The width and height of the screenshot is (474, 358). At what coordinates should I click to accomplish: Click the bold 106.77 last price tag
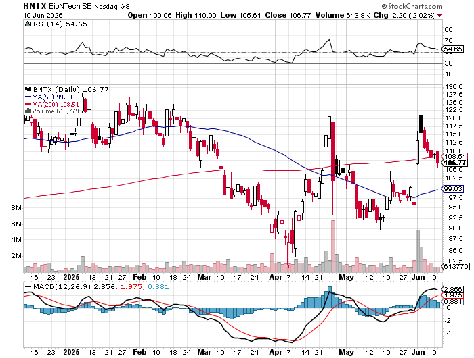(x=454, y=163)
